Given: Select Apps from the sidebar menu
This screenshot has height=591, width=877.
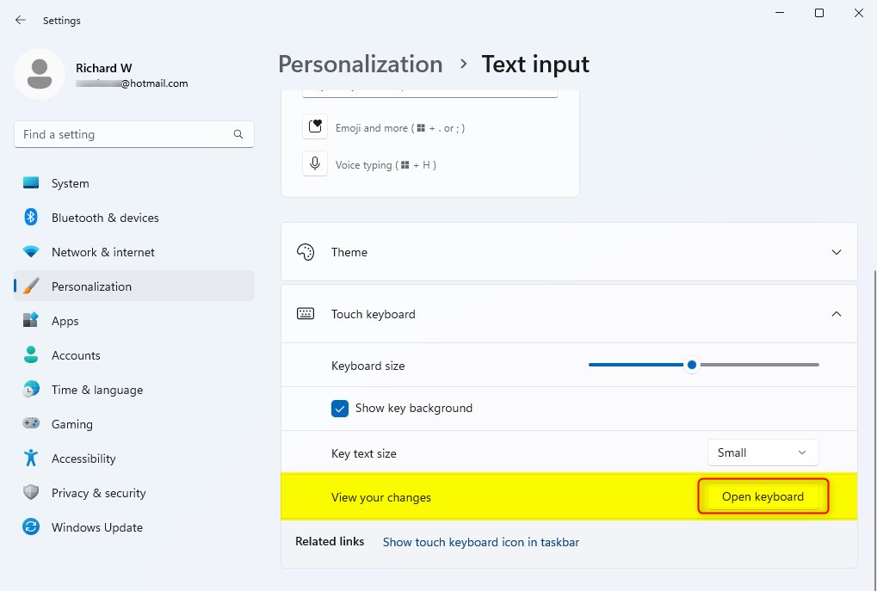Looking at the screenshot, I should coord(65,321).
